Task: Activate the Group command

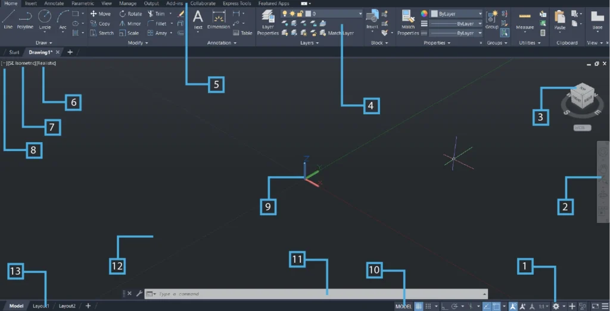Action: (492, 20)
